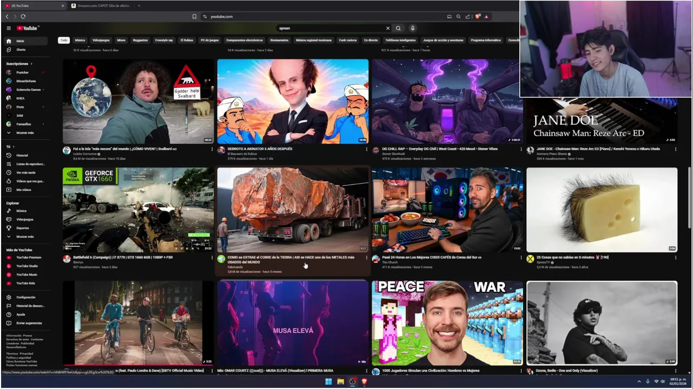This screenshot has width=693, height=389.
Task: Click the Brave Rewards triangle icon
Action: tap(486, 17)
